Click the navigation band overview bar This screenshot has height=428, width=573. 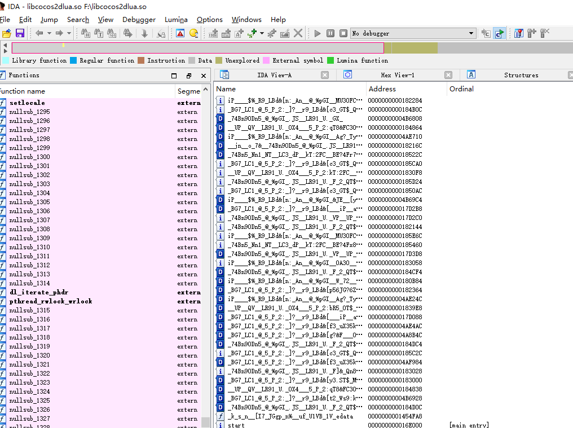292,48
